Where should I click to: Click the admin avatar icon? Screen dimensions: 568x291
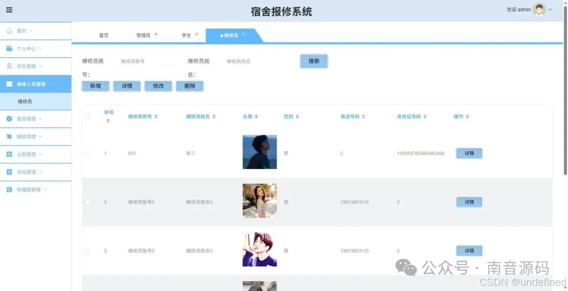click(x=539, y=10)
